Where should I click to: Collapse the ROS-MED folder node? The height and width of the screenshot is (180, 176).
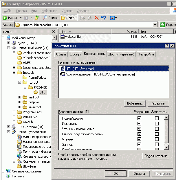pos(25,87)
